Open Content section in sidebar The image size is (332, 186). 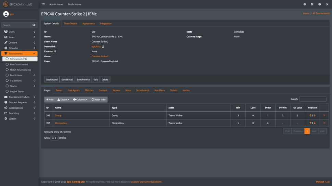[x=19, y=43]
